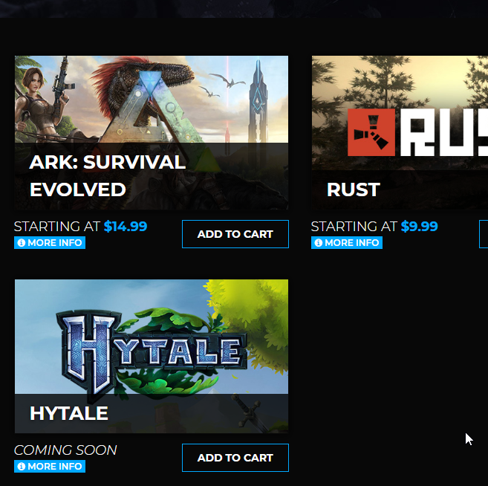This screenshot has width=488, height=486.
Task: Click the Coming Soon label under Hytale
Action: (x=65, y=450)
